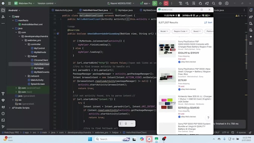Show more tool windows ellipsis
Screen dimensions: 254x143
[3, 23]
